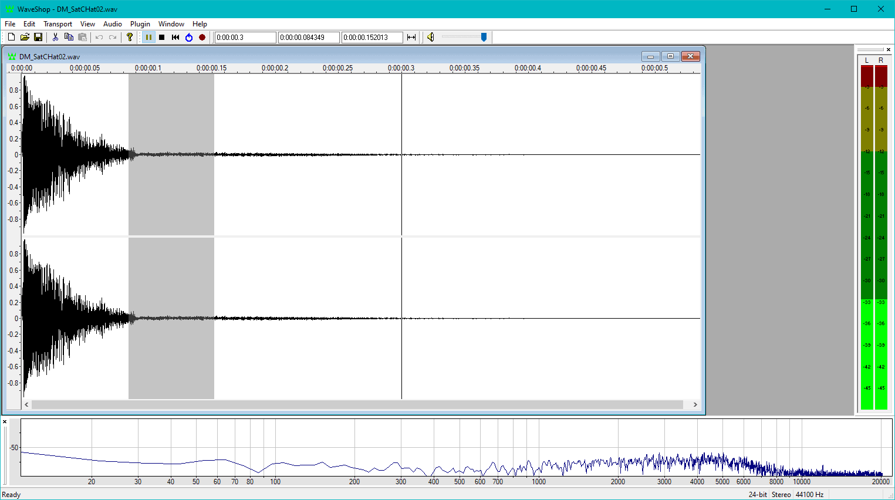Click the current position time field

[x=245, y=37]
